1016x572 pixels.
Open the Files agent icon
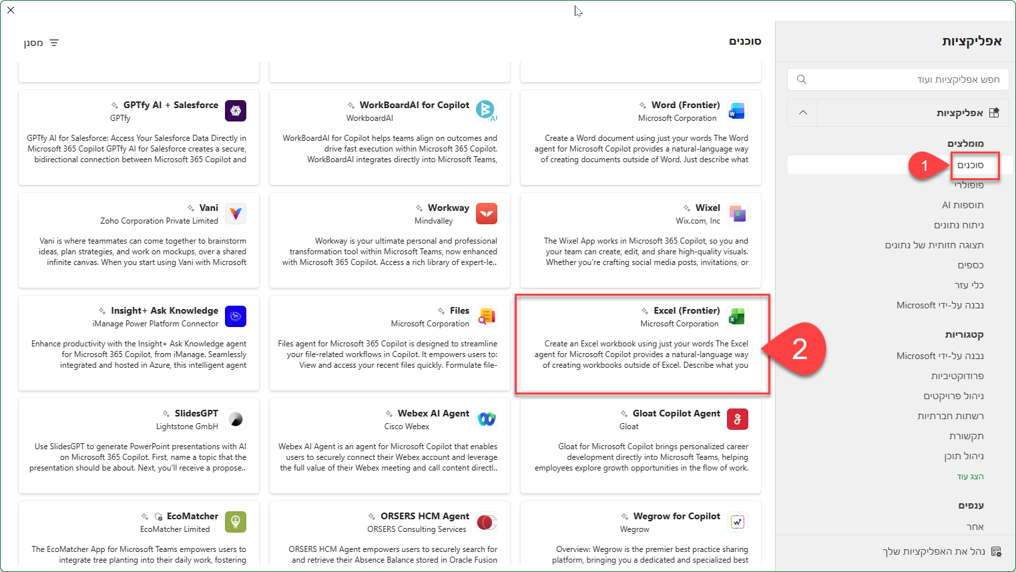click(x=487, y=316)
